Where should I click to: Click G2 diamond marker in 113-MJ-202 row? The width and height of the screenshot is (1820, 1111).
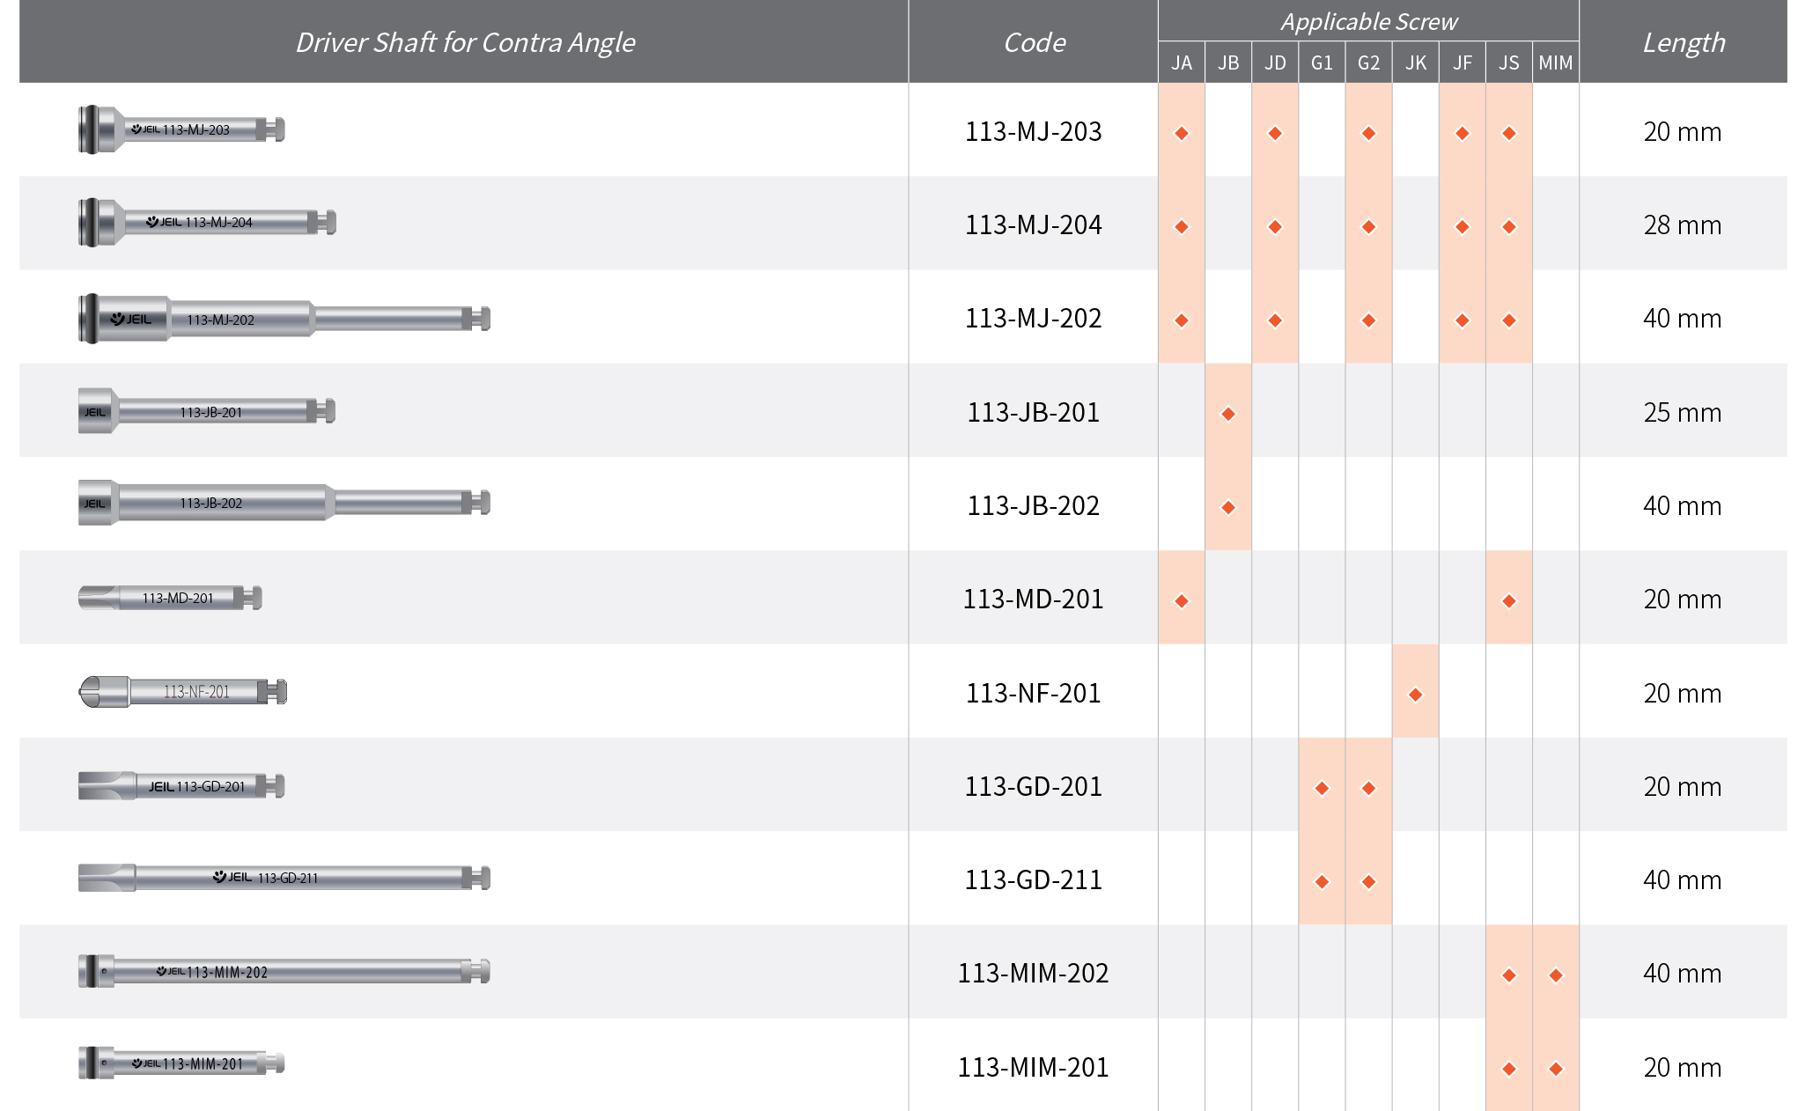point(1368,320)
